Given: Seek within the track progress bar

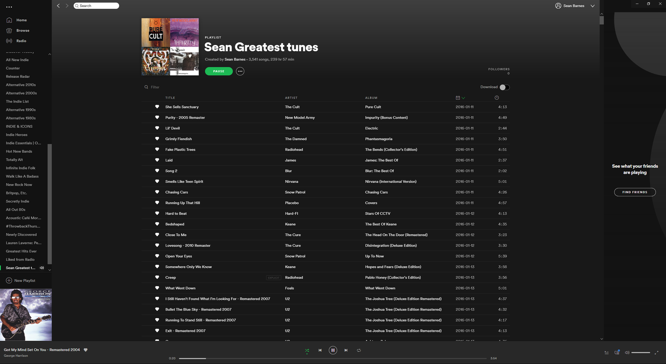Looking at the screenshot, I should (x=333, y=358).
